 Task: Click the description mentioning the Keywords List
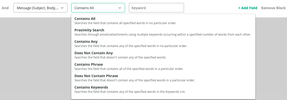click(x=130, y=92)
